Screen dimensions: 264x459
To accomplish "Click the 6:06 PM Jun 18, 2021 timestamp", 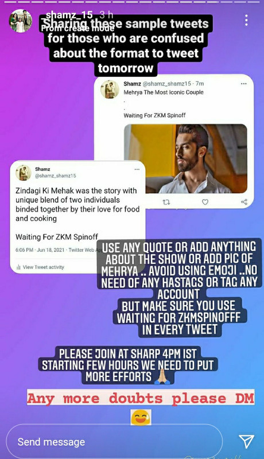I will click(40, 250).
